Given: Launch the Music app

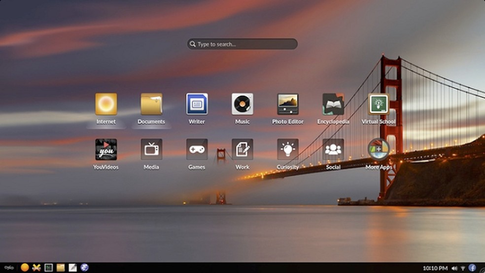Looking at the screenshot, I should tap(242, 104).
